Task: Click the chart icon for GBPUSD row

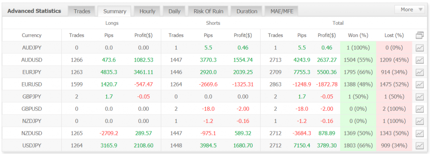Action: 420,109
